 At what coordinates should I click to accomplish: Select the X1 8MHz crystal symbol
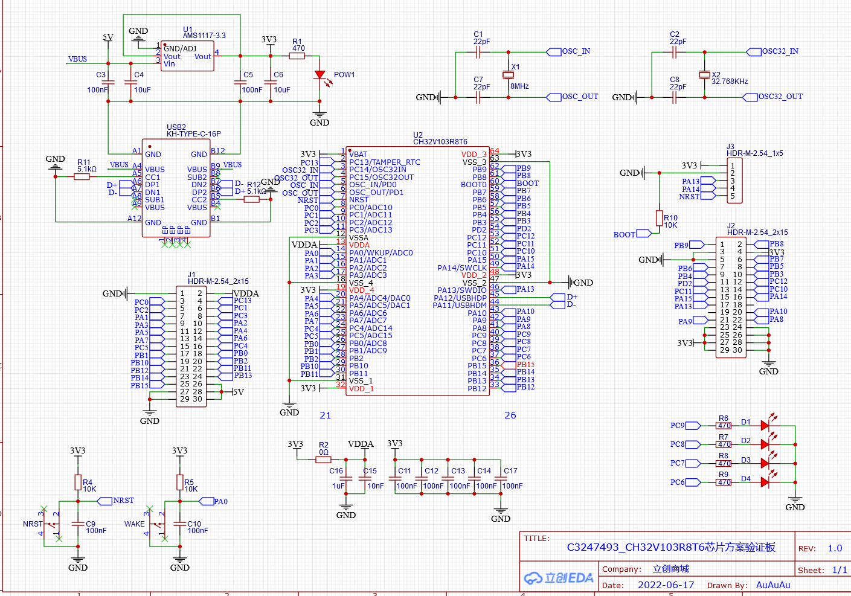[x=508, y=74]
